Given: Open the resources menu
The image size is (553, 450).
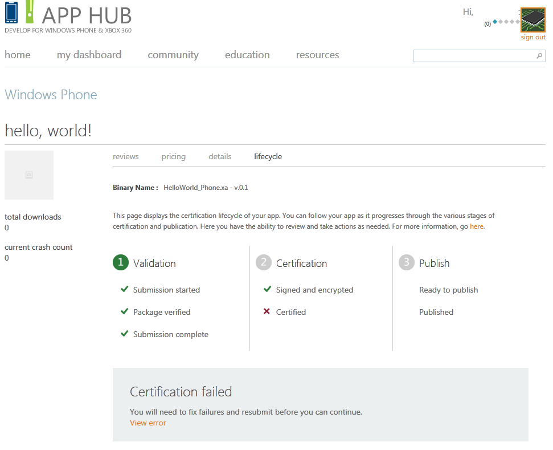Looking at the screenshot, I should coord(317,55).
